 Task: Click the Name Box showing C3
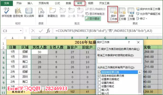10,31
